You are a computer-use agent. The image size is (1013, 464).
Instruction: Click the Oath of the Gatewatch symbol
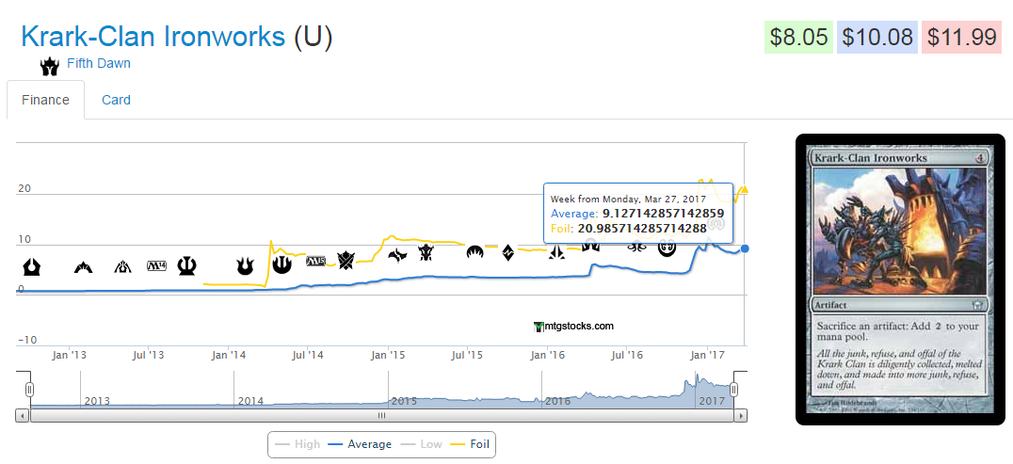tap(556, 252)
